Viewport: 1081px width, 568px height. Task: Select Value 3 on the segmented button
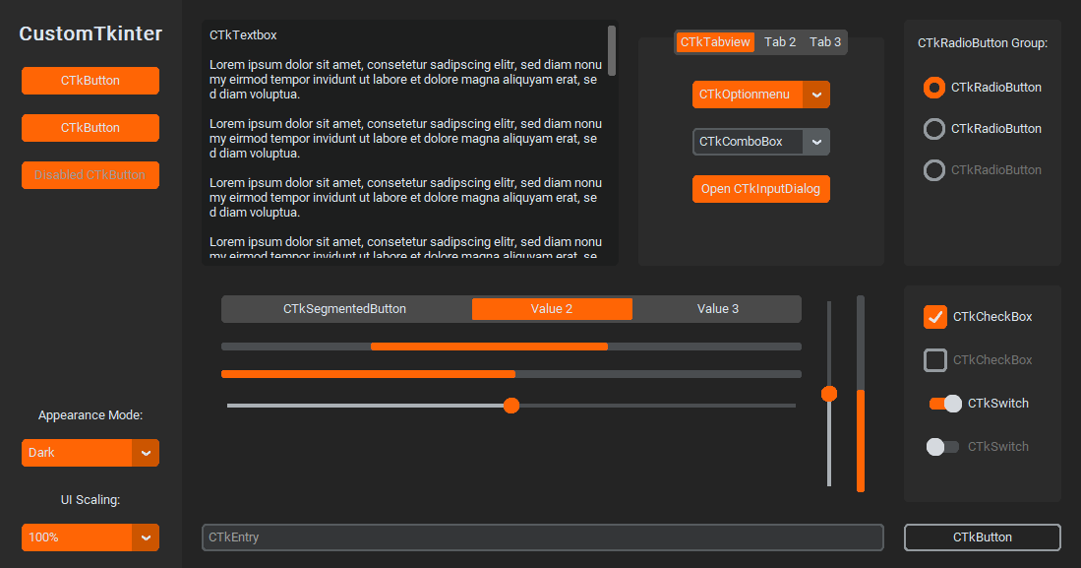click(x=717, y=308)
